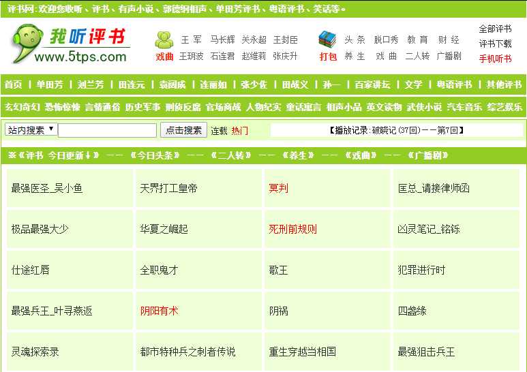
Task: Open the red 热门 link
Action: pyautogui.click(x=239, y=131)
